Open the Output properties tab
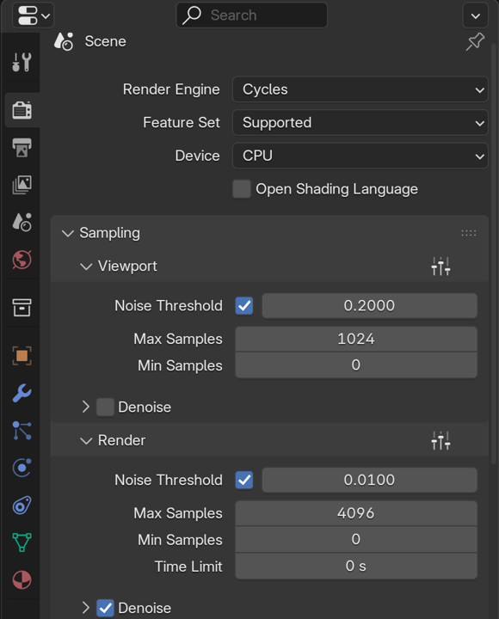The height and width of the screenshot is (619, 499). 22,148
